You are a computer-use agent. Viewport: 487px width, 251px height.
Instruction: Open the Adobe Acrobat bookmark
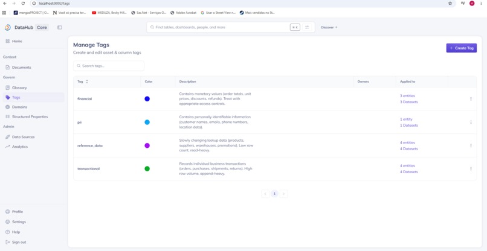tap(183, 13)
